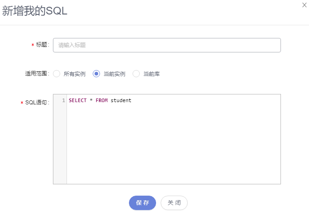Screen dimensions: 309x211
Task: Click the 当前库 option label text
Action: 152,74
